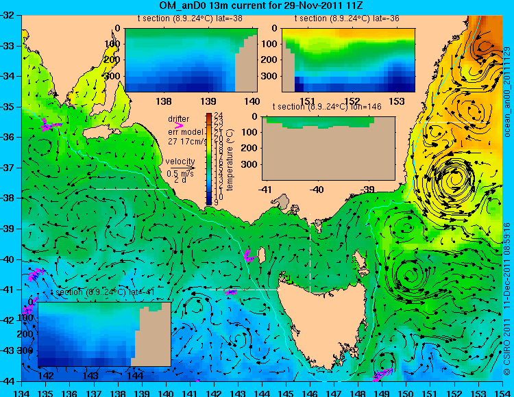Click the "err model" legend label
514x397 pixels.
point(186,132)
